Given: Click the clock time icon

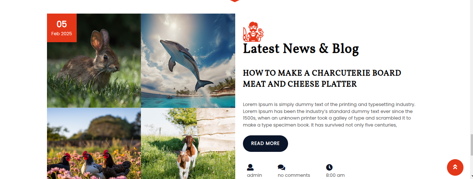Looking at the screenshot, I should 329,167.
